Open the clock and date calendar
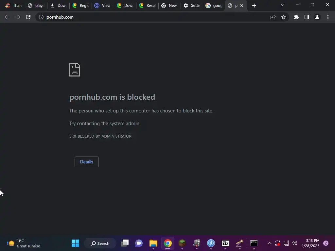Screen dimensions: 335x251 (311, 243)
